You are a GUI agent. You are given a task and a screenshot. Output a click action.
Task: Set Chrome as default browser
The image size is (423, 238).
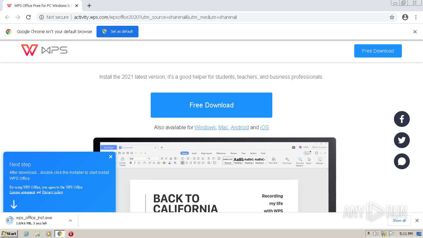tap(117, 31)
